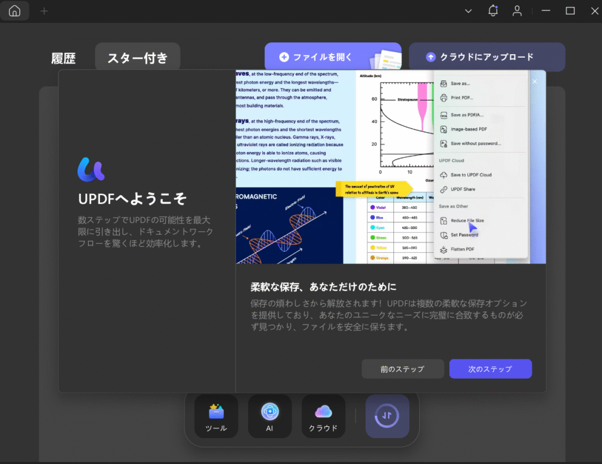
Task: Add a new tab with plus icon
Action: coord(44,11)
